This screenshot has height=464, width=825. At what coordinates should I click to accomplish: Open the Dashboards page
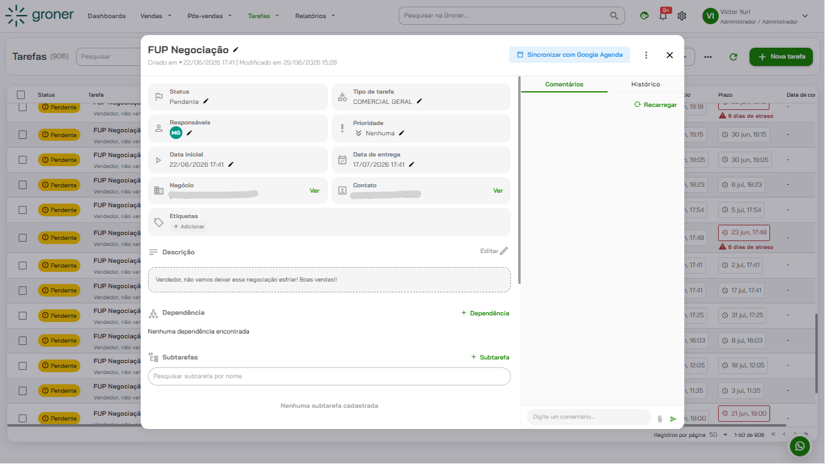coord(107,16)
